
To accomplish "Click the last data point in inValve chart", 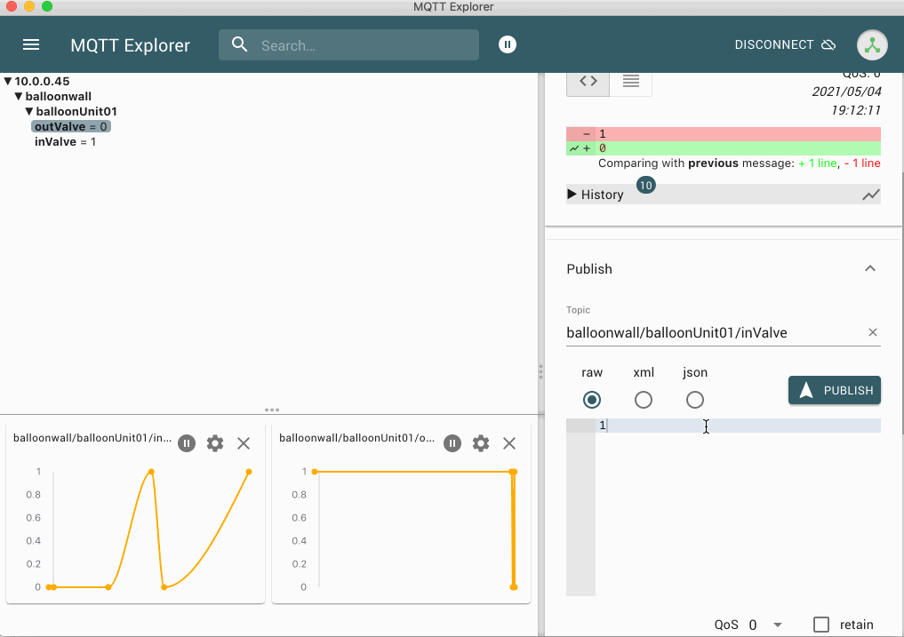I will (249, 472).
